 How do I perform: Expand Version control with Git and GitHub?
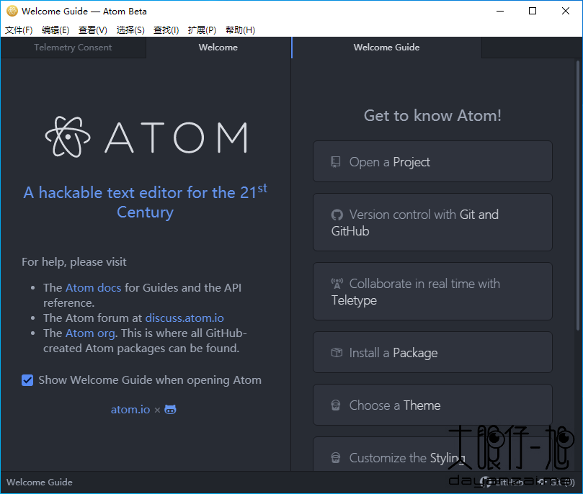(x=433, y=222)
